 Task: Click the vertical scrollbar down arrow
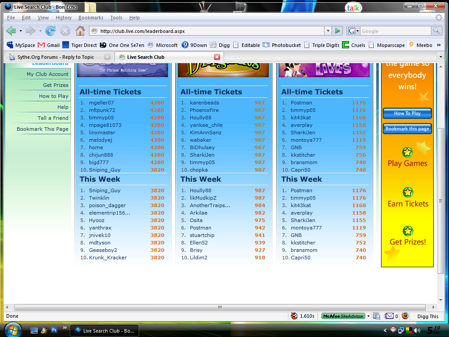(x=441, y=300)
